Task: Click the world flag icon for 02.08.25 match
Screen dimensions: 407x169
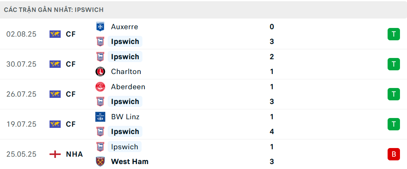Action: coord(55,34)
